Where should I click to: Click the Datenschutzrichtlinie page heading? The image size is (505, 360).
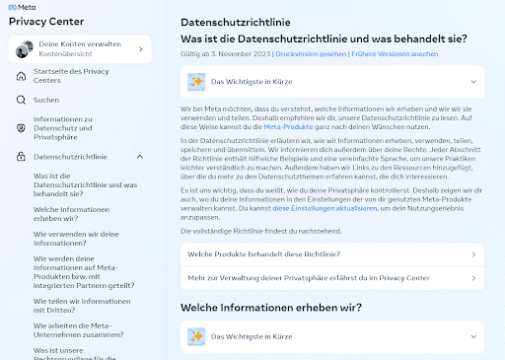coord(236,23)
